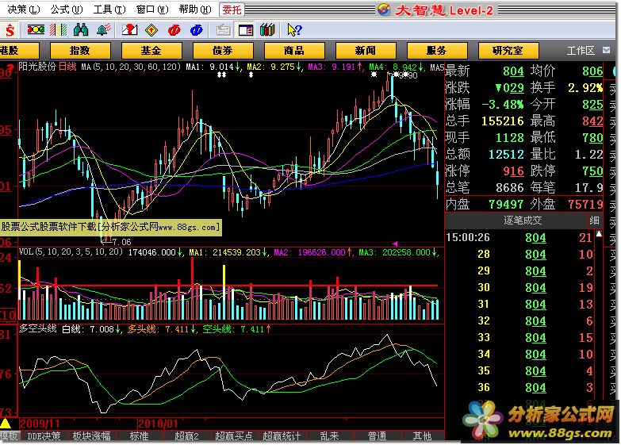Image resolution: width=621 pixels, height=445 pixels.
Task: Click the 内盘 value 79497
Action: pyautogui.click(x=506, y=204)
